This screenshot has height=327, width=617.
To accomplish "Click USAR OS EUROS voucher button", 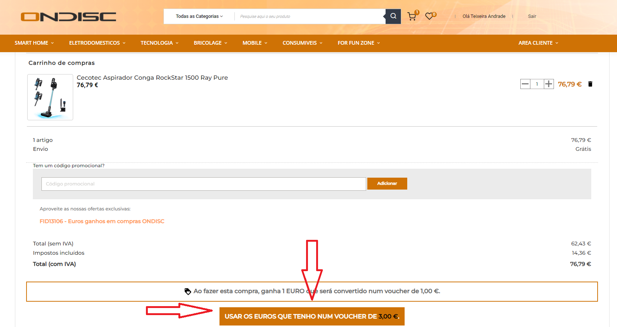I will pos(312,316).
